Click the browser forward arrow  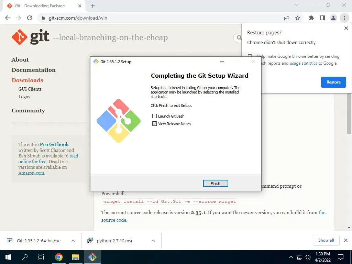click(19, 18)
